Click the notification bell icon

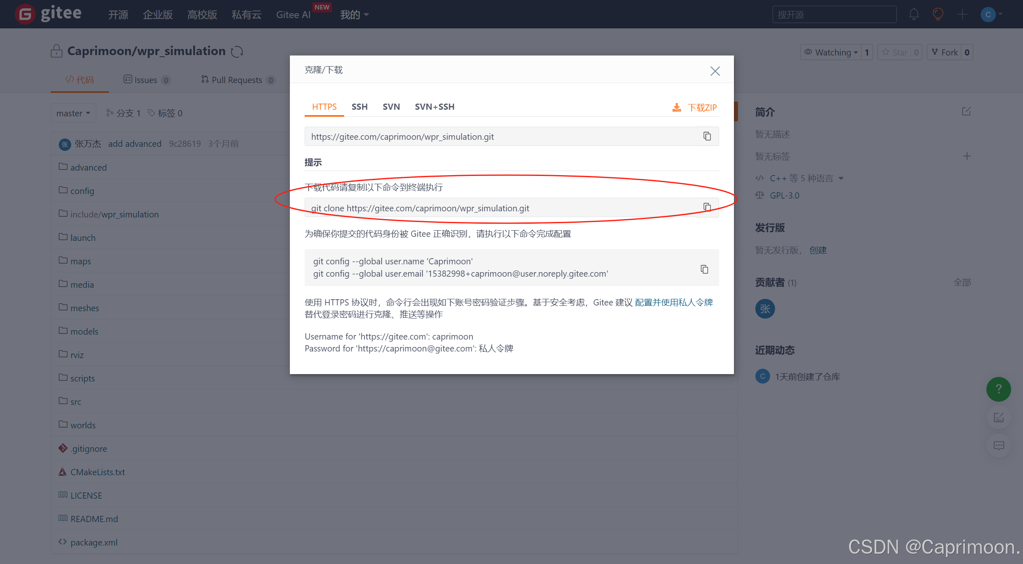click(914, 14)
